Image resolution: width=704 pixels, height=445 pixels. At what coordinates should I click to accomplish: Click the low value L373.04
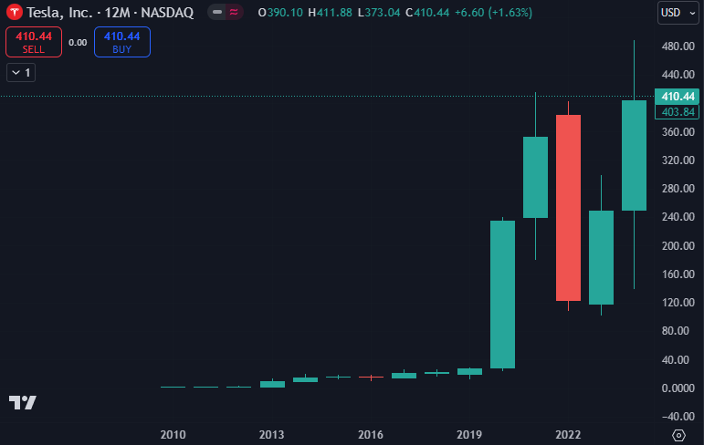tap(379, 13)
